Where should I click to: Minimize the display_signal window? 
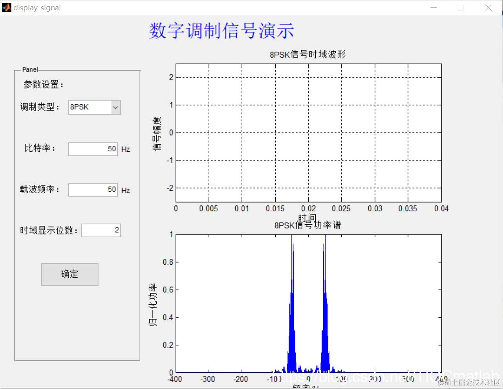434,8
